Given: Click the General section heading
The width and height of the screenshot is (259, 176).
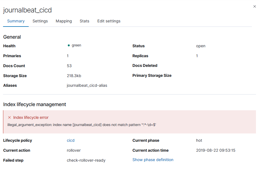Looking at the screenshot, I should click(12, 37).
